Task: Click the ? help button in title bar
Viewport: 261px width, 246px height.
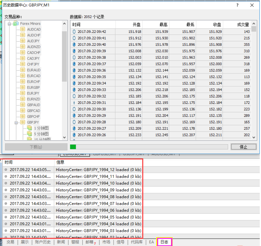Action: point(237,5)
